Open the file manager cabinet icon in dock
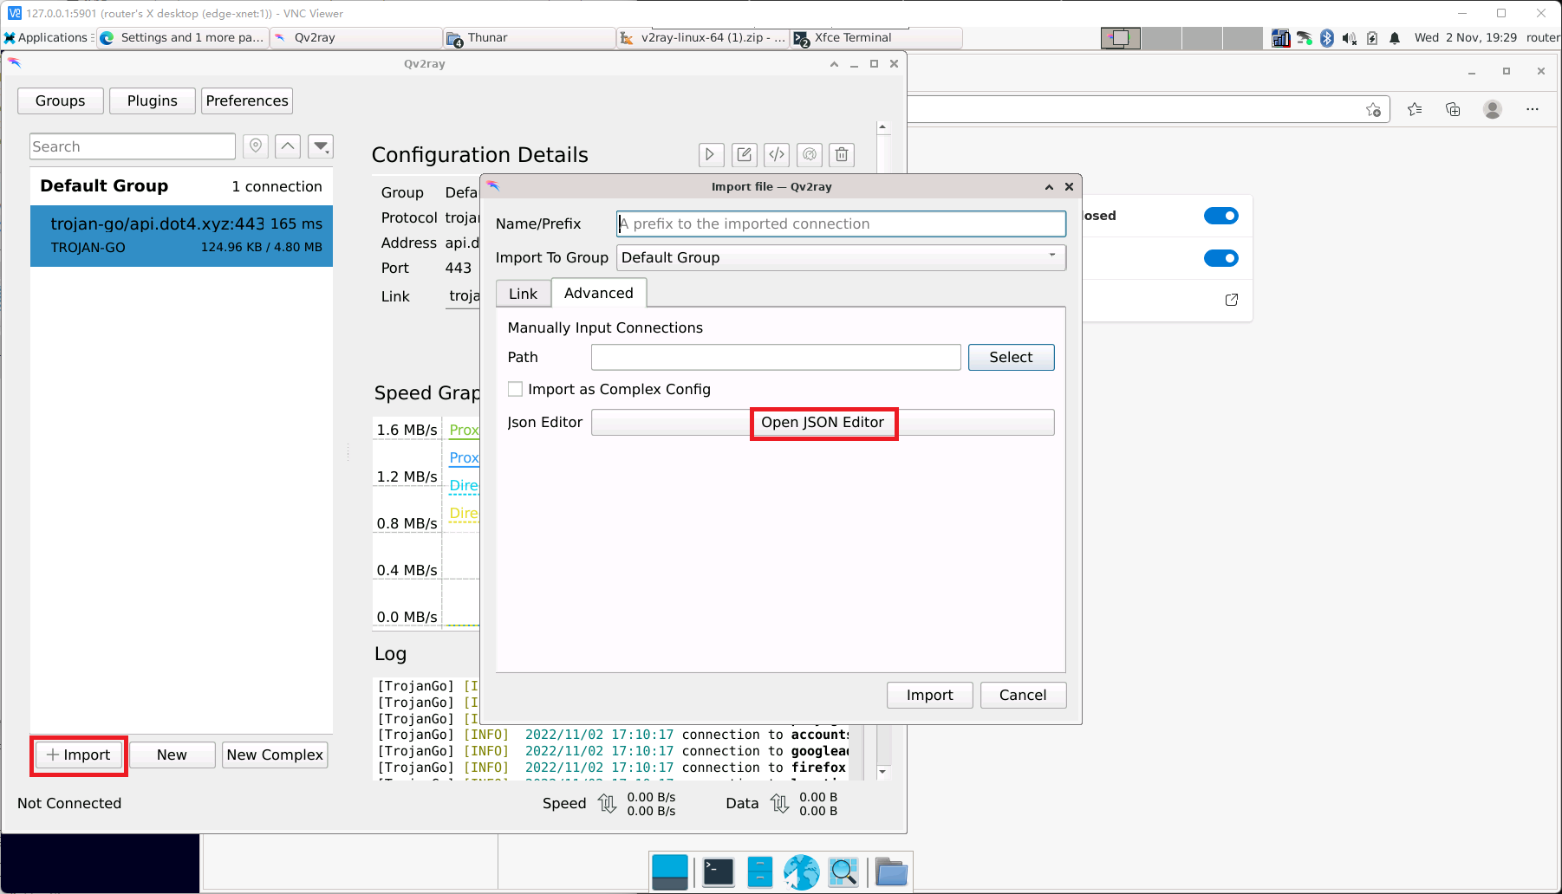This screenshot has height=894, width=1562. (x=759, y=872)
